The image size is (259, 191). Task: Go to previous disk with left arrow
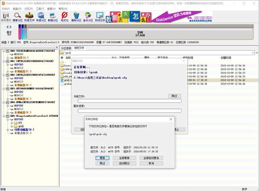[7, 27]
